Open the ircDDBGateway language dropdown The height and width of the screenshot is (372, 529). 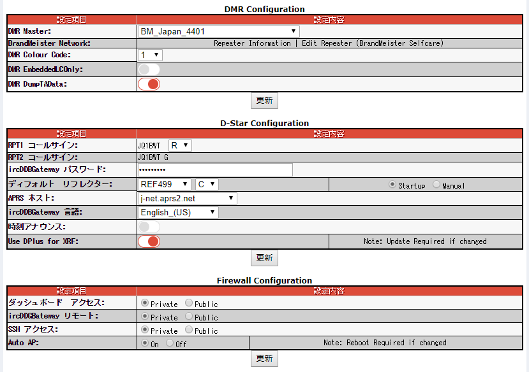pyautogui.click(x=178, y=213)
